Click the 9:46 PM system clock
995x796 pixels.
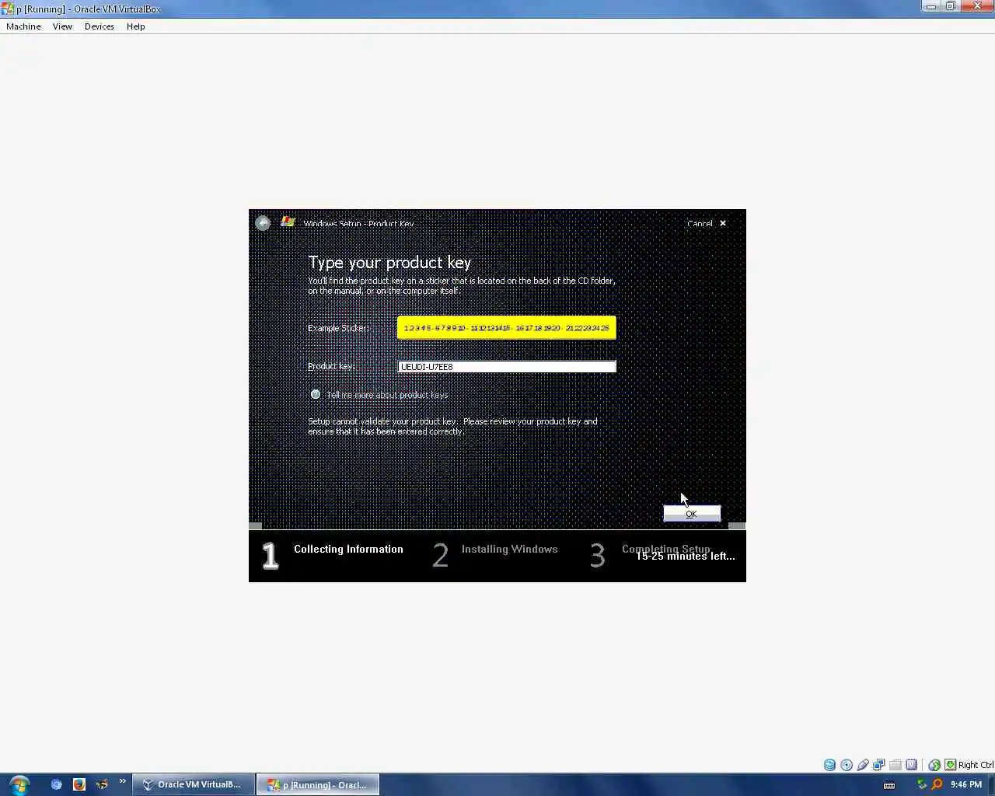(x=966, y=784)
